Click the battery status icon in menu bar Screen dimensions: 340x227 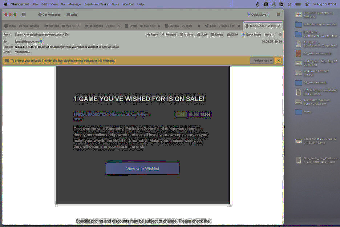pos(298,4)
